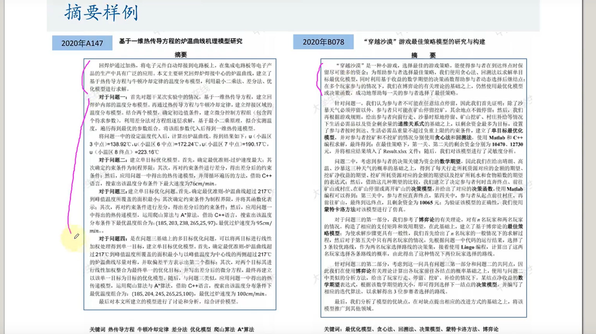Image resolution: width=596 pixels, height=334 pixels.
Task: Click the right paragraph opening 对于问题三的第一部分
Action: coord(361,220)
